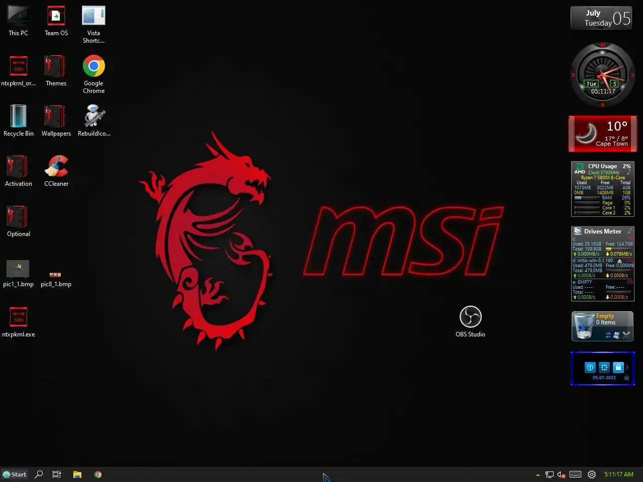Screen dimensions: 643x482
Task: Click the July Tuesday 05 calendar gadget
Action: coord(601,18)
